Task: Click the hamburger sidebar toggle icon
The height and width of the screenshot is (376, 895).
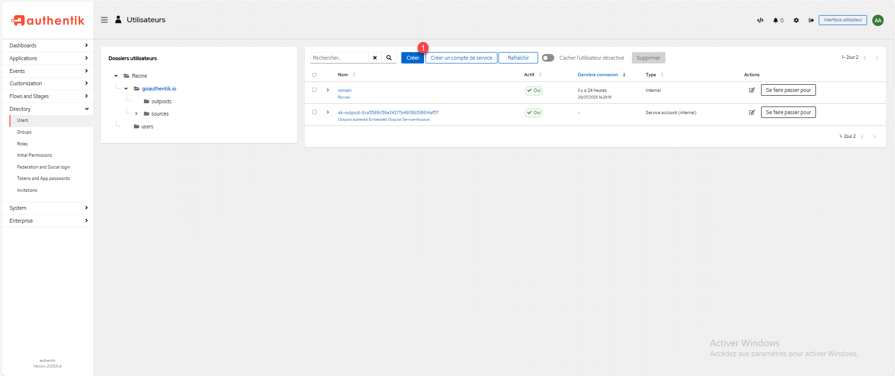Action: tap(104, 20)
